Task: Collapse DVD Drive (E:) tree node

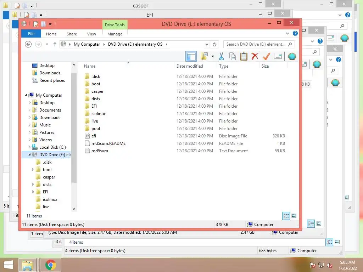Action: coord(29,154)
